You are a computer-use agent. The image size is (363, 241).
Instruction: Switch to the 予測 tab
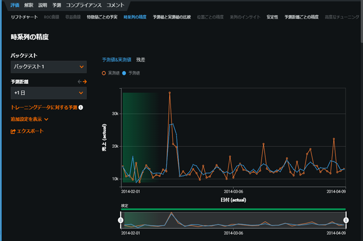coord(56,5)
